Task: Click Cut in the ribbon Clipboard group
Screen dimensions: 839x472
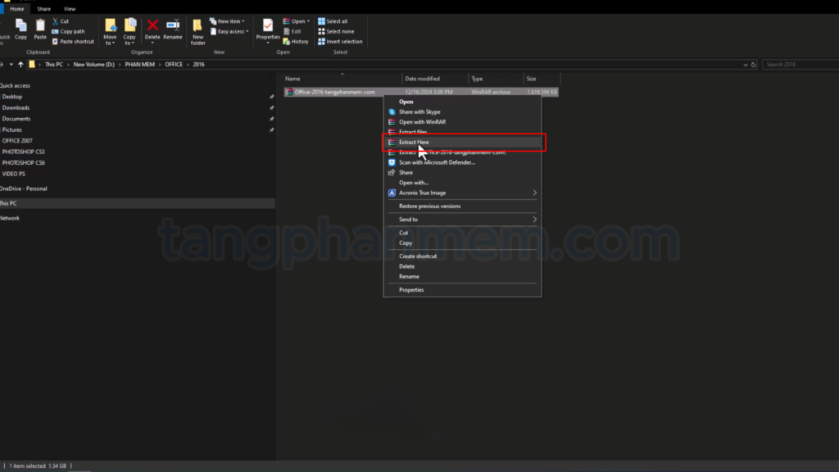Action: tap(61, 21)
